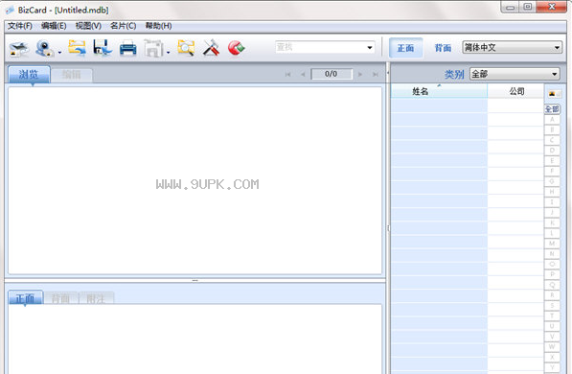The image size is (572, 374).
Task: Select the lower 背面 tab
Action: (x=61, y=298)
